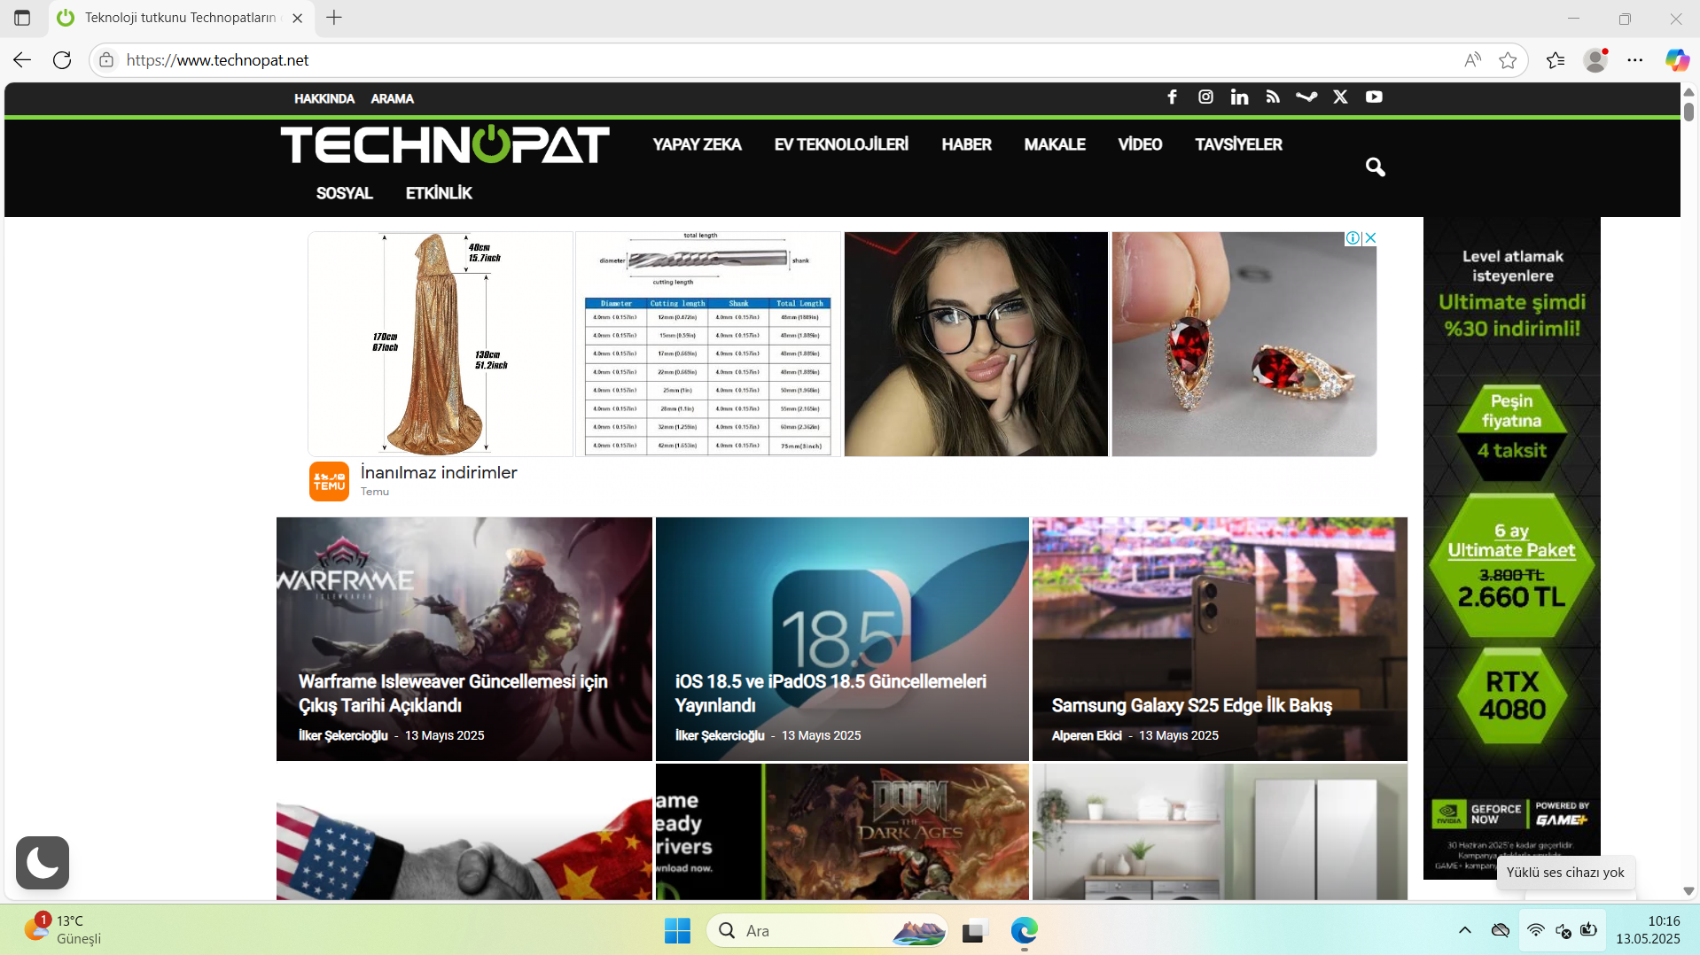Open Technopat's LinkedIn icon
Viewport: 1700px width, 955px height.
(x=1239, y=97)
